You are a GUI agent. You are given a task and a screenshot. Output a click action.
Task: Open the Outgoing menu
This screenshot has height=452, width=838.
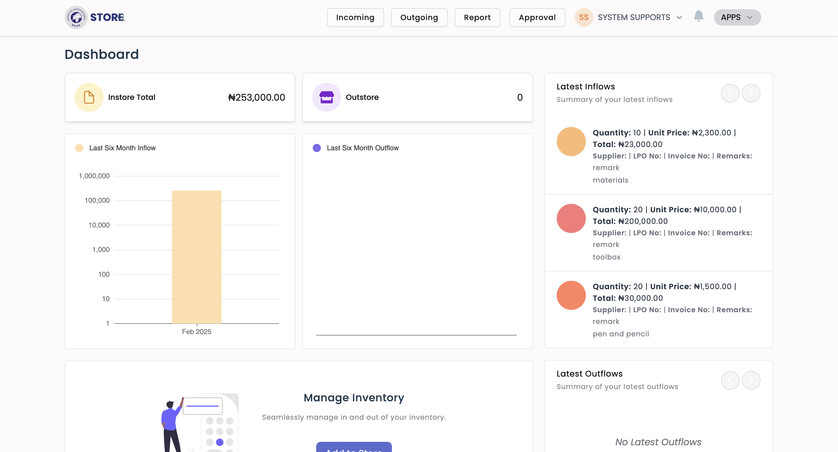click(419, 17)
